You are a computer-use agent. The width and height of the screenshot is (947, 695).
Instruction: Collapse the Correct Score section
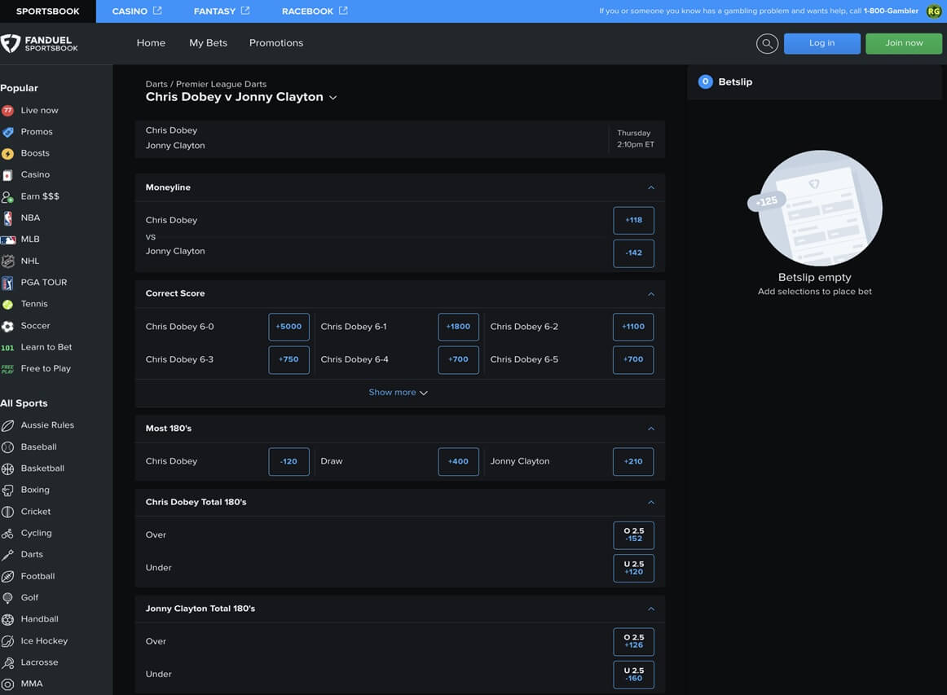coord(651,294)
